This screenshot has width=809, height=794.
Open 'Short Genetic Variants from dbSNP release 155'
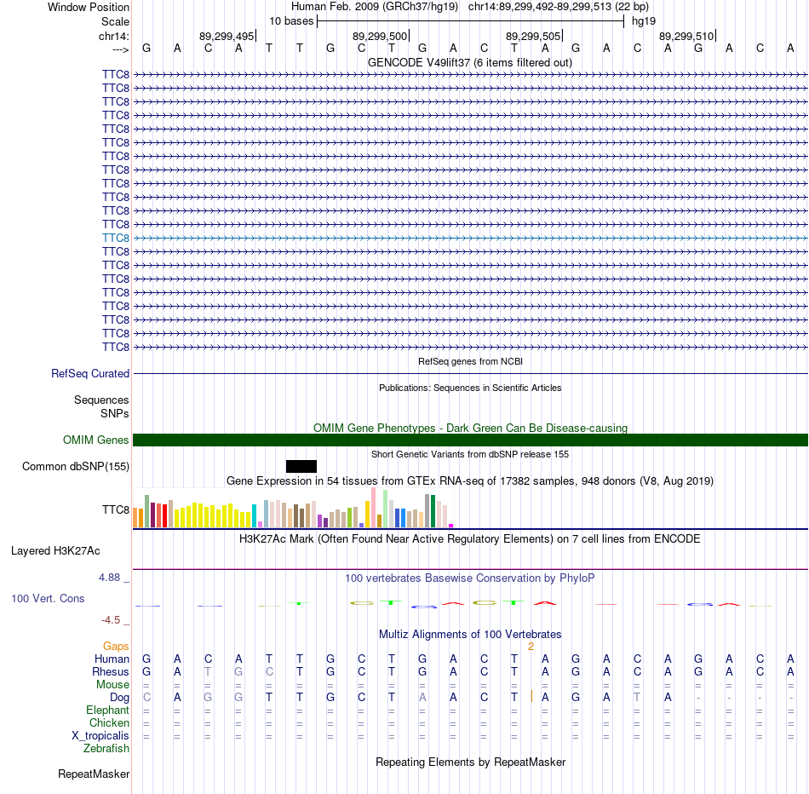coord(470,454)
